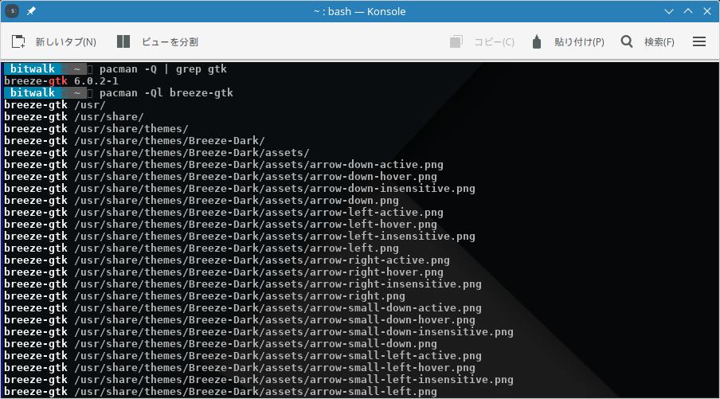Viewport: 720px width, 399px height.
Task: Click the new tab icon
Action: pos(18,41)
